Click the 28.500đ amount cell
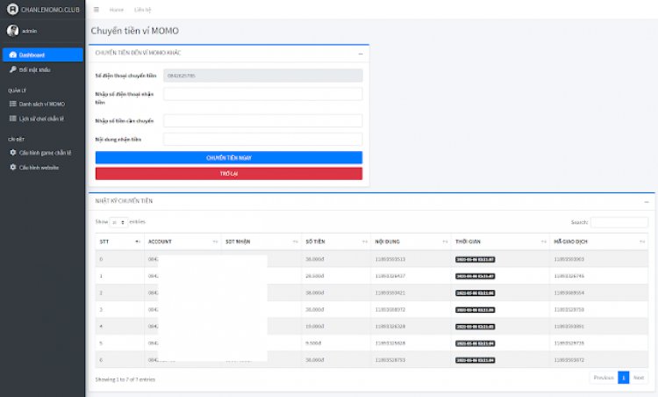The height and width of the screenshot is (397, 658). 336,276
